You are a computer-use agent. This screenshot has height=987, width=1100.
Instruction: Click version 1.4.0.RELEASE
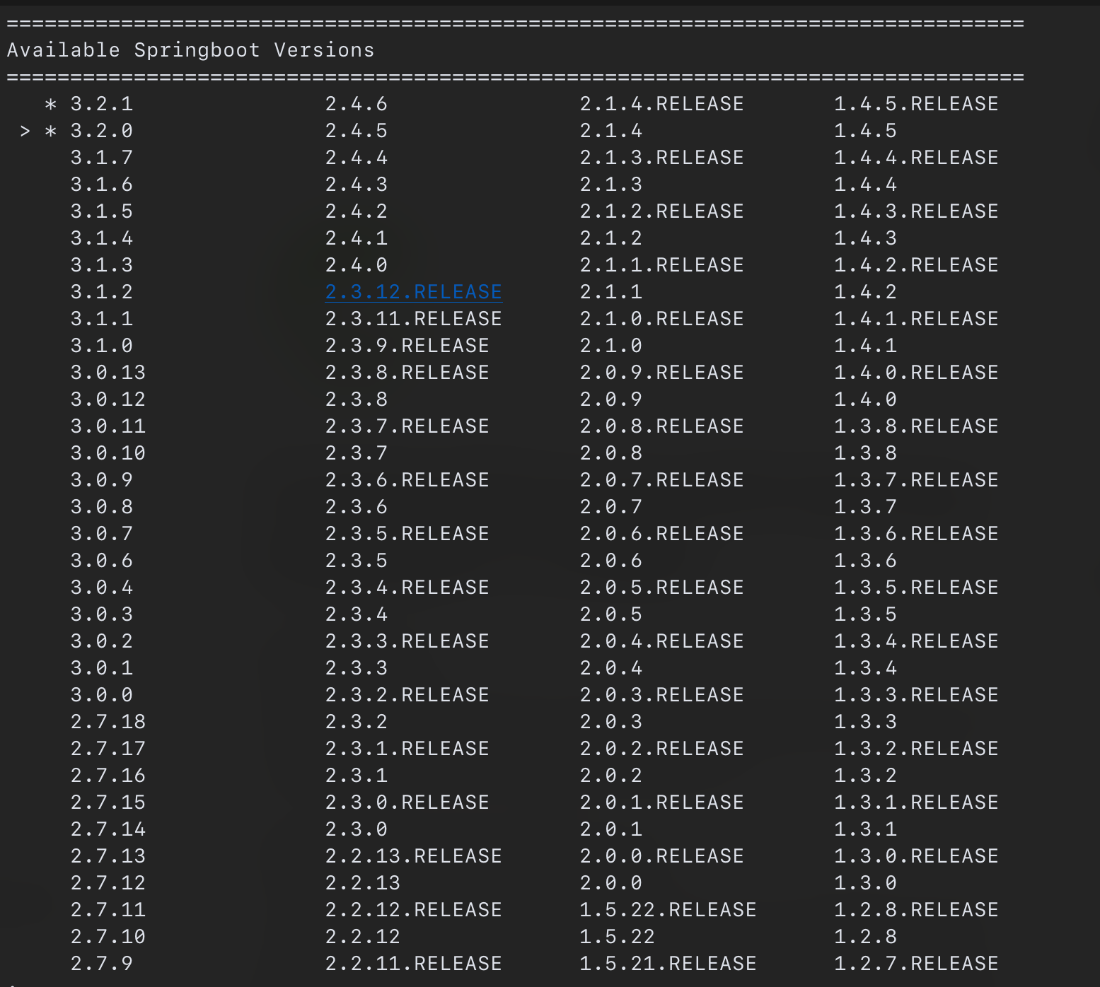pos(917,373)
